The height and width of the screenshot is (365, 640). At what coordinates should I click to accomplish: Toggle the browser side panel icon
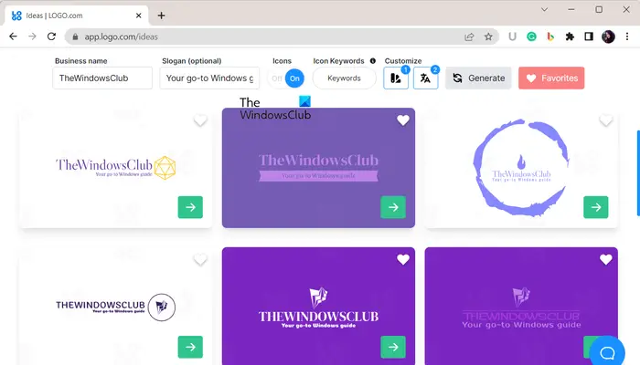589,36
